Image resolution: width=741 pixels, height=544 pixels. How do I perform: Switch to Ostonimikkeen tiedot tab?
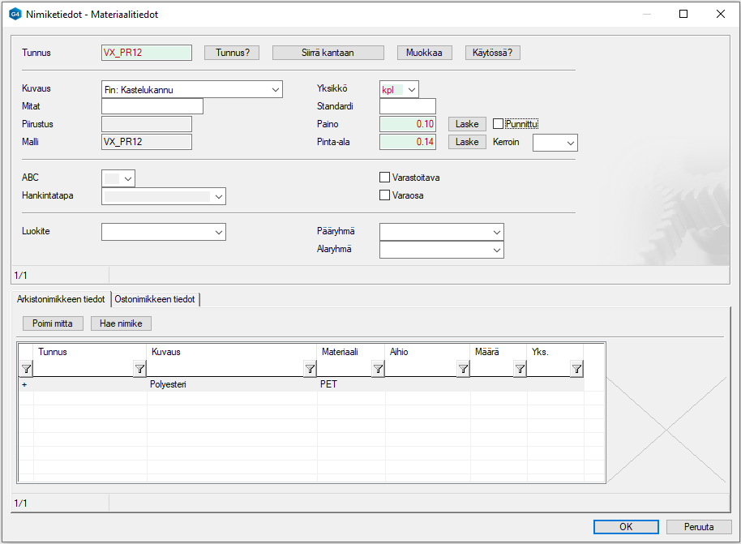[x=156, y=299]
